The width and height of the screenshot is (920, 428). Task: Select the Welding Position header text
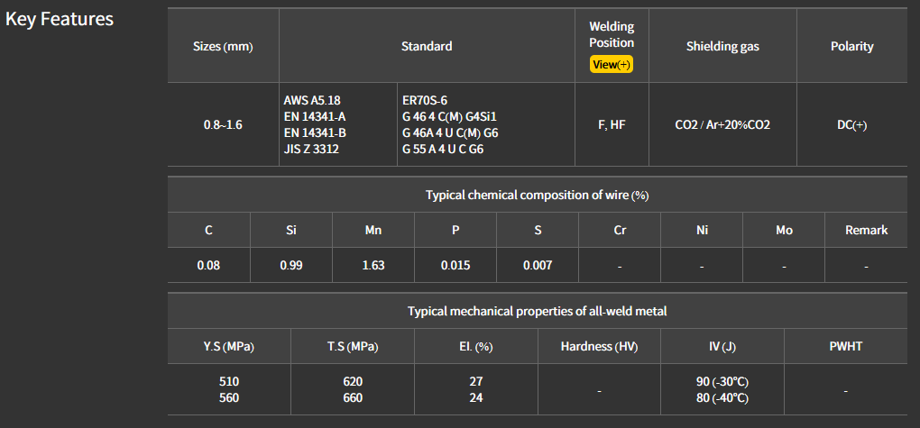[x=612, y=34]
